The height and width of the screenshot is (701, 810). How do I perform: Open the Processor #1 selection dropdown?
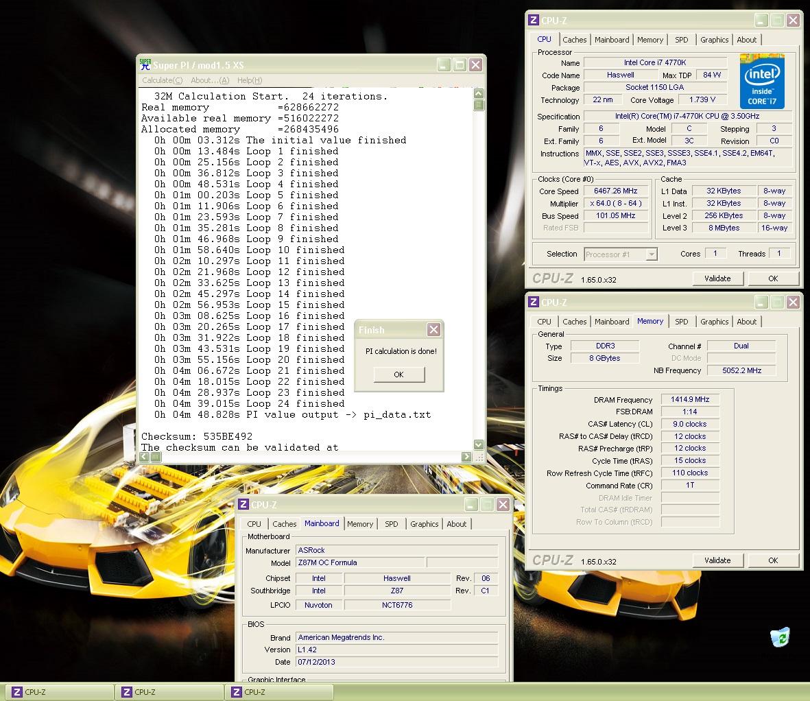coord(652,254)
